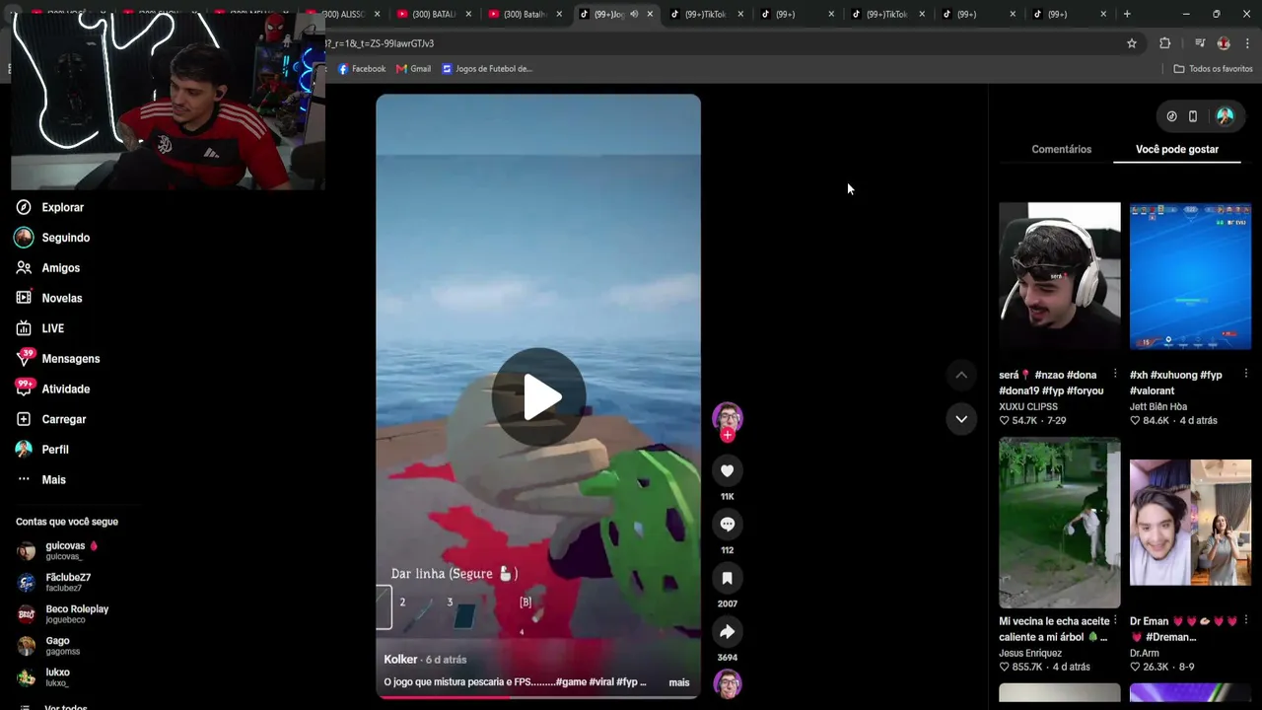The width and height of the screenshot is (1262, 710).
Task: Open the profile avatar in top-right pill
Action: coord(1225,116)
